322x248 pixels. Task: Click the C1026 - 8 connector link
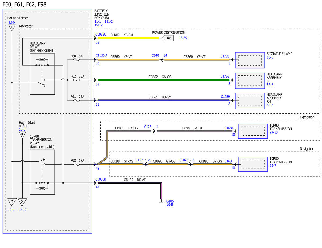187,160
